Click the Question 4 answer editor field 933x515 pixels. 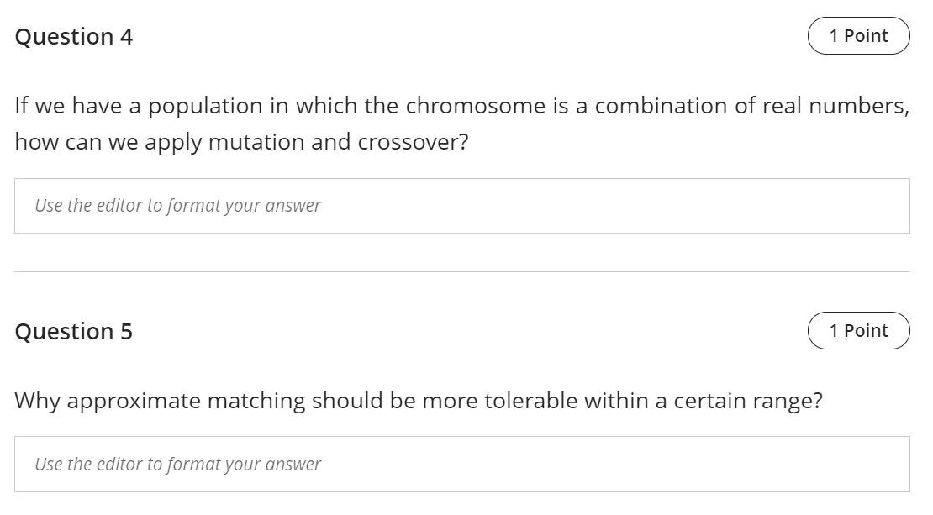click(461, 206)
